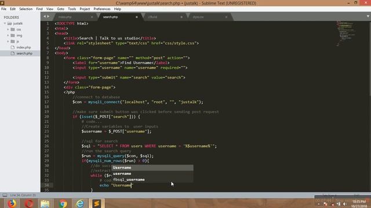
Task: Open the tab list dropdown arrow
Action: [368, 16]
